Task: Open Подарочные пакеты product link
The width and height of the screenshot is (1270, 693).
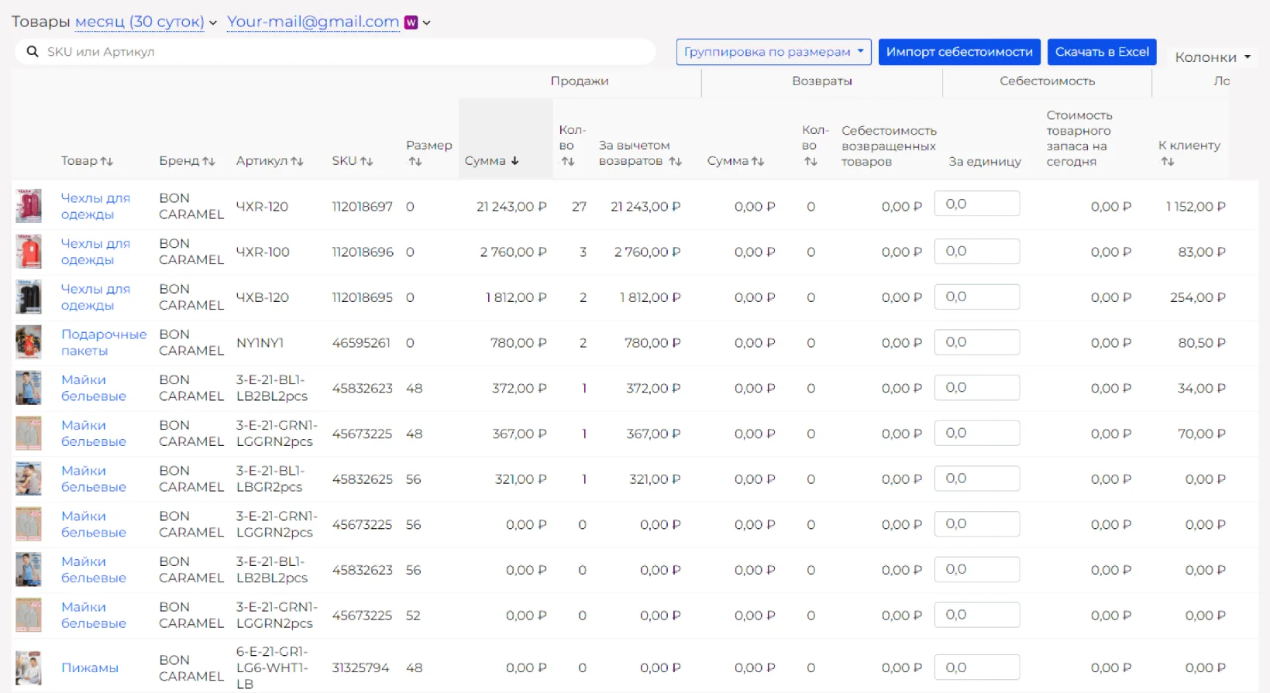Action: point(103,342)
